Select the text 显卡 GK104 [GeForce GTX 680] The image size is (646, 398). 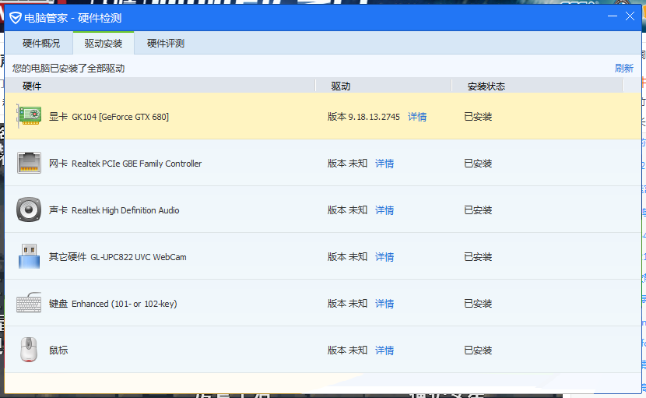pyautogui.click(x=109, y=117)
